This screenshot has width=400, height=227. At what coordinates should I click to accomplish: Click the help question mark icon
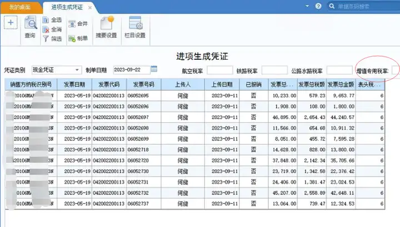(318, 6)
